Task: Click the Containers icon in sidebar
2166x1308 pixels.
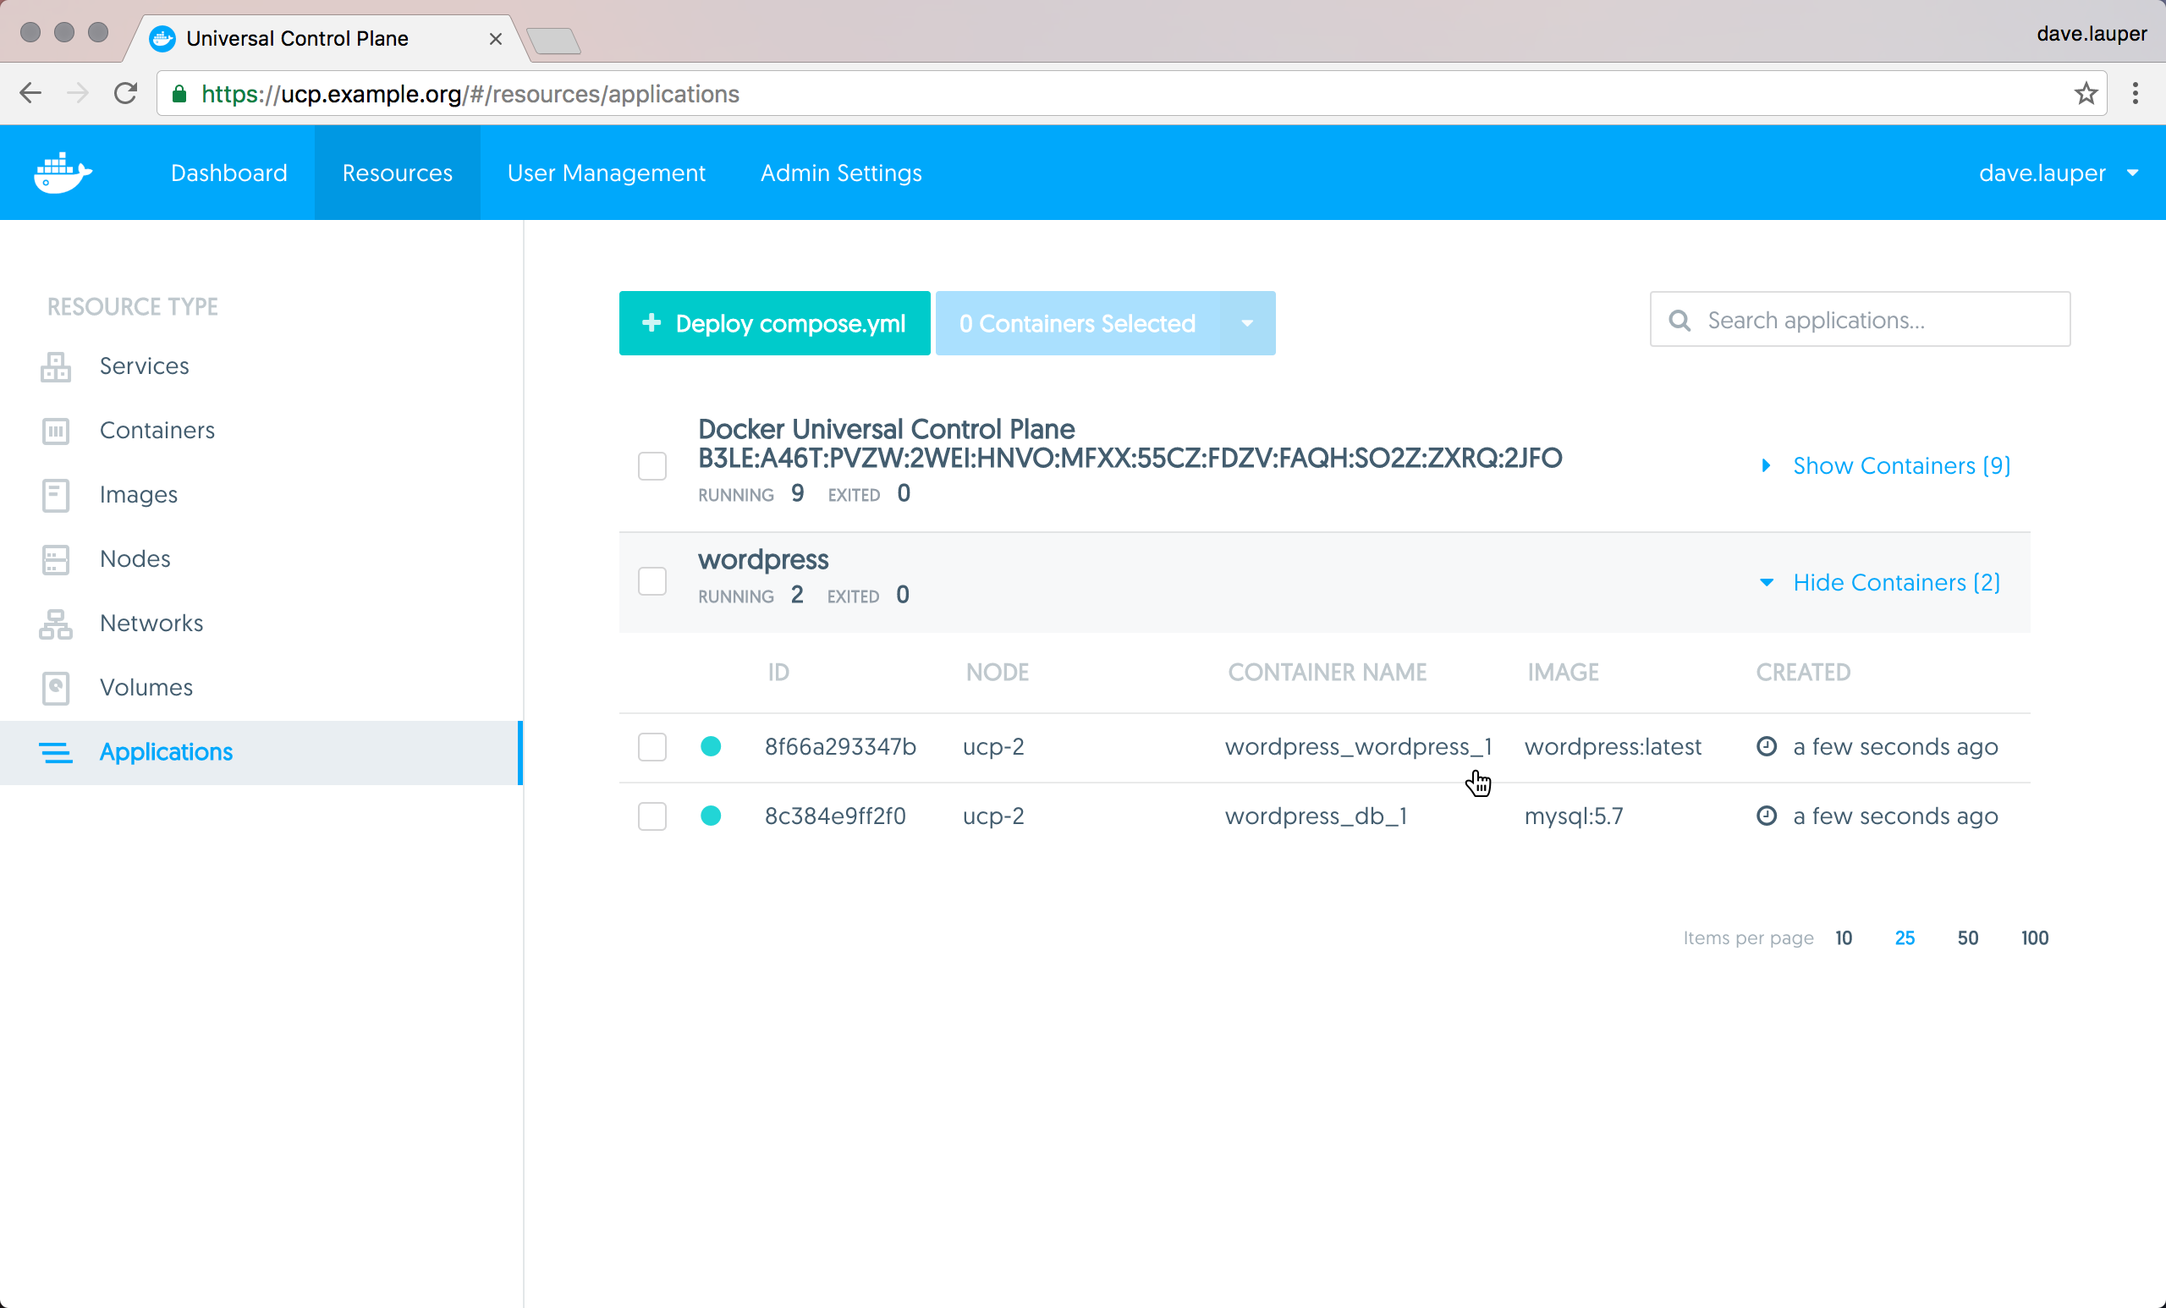Action: [55, 431]
